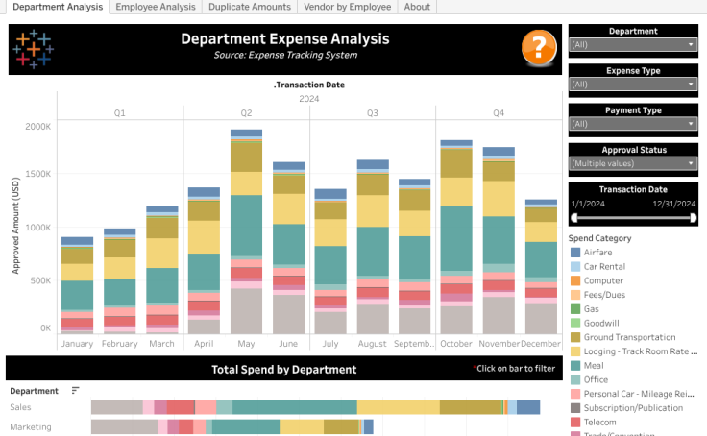
Task: Click left handle of Transaction Date slider
Action: [574, 218]
